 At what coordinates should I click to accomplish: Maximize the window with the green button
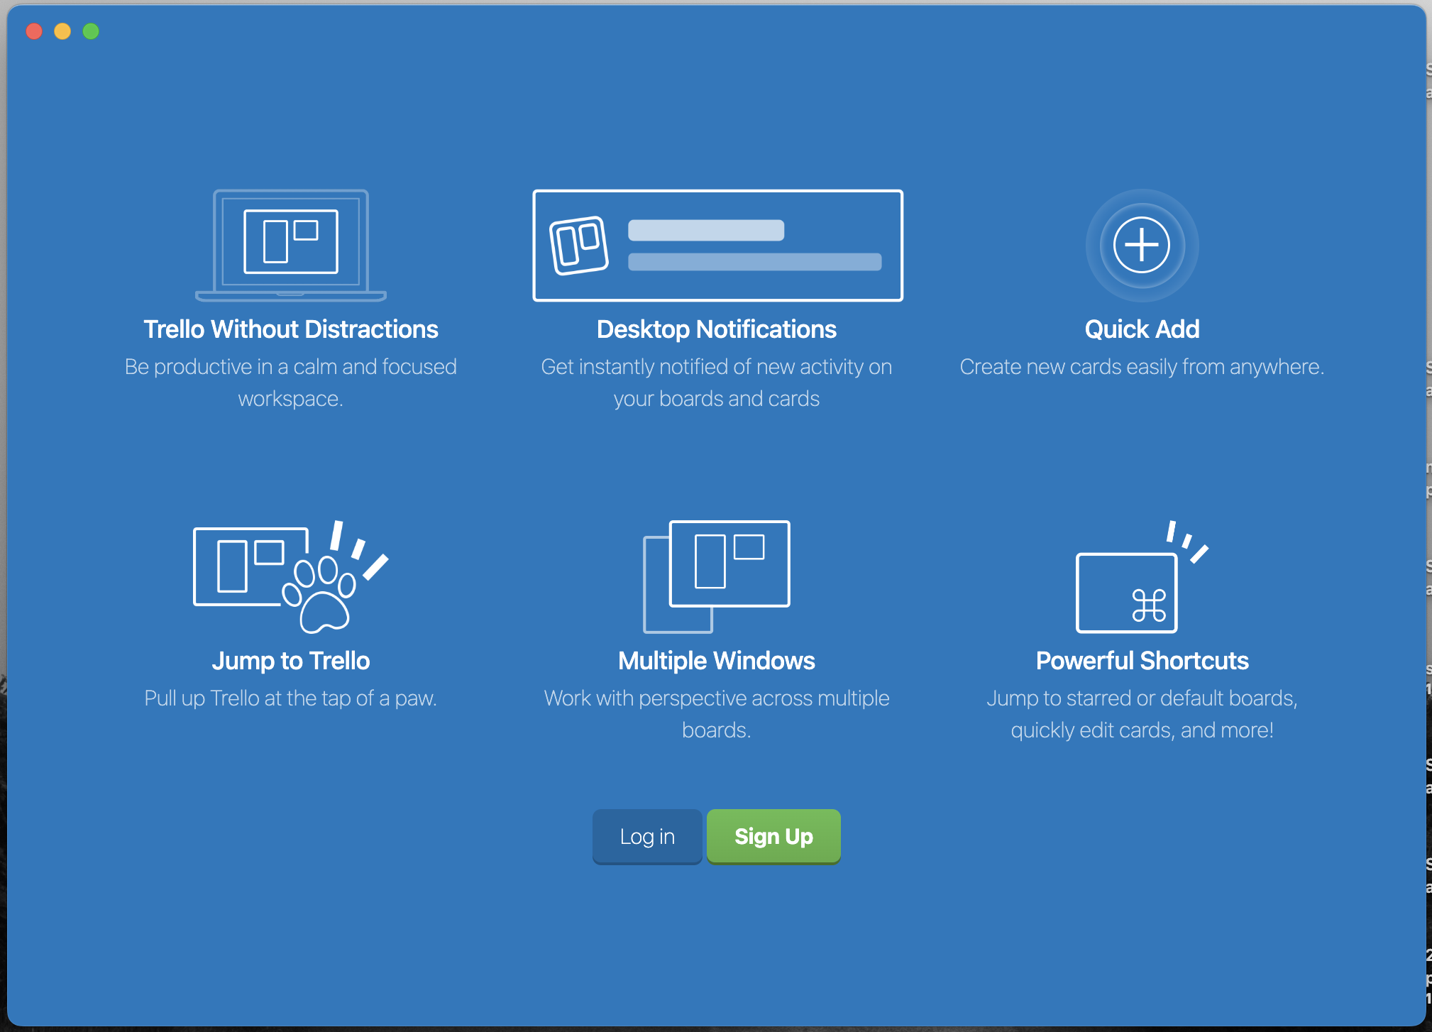coord(91,31)
